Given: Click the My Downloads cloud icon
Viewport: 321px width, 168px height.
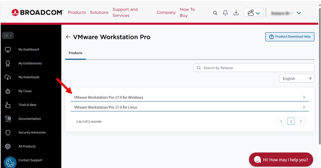Looking at the screenshot, I should click(8, 77).
